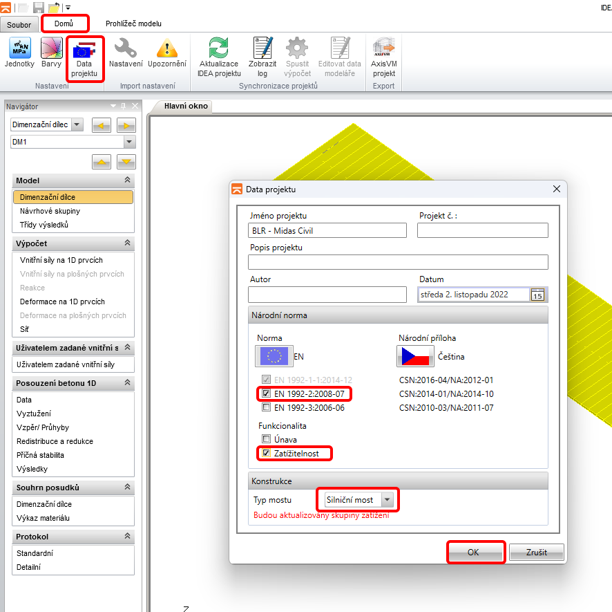Open Data projektu from ribbon
This screenshot has height=612, width=612.
coord(84,57)
